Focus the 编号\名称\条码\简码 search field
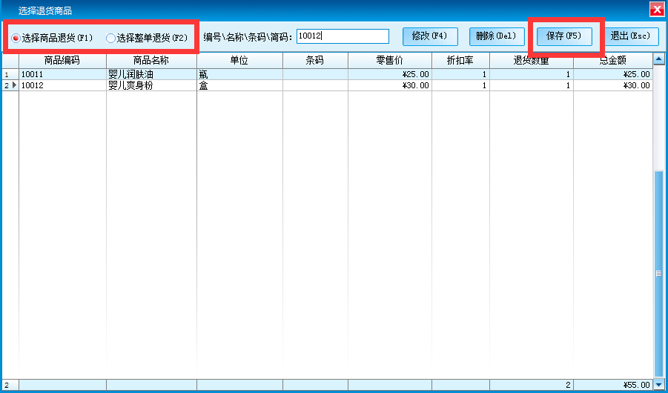 [343, 36]
